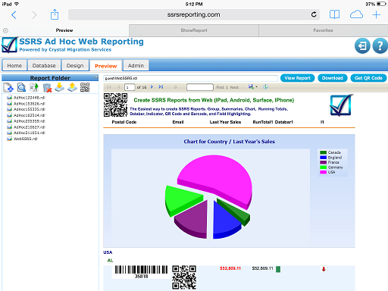Viewport: 388px width, 291px height.
Task: Click the preview report magnifier icon
Action: pos(21,87)
